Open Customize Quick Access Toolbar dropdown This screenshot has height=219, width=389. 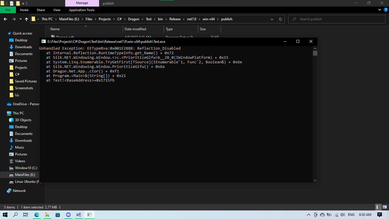click(23, 3)
